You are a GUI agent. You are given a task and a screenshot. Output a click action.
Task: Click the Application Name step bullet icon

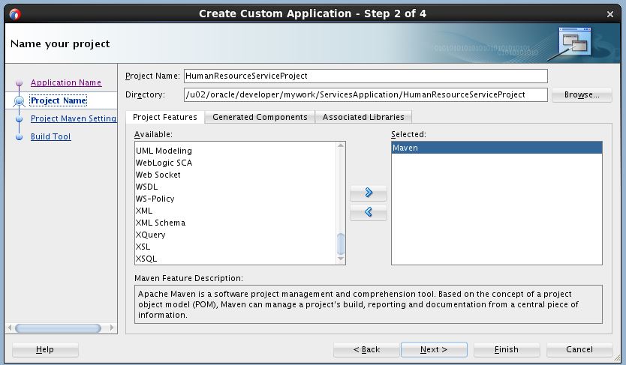[20, 83]
